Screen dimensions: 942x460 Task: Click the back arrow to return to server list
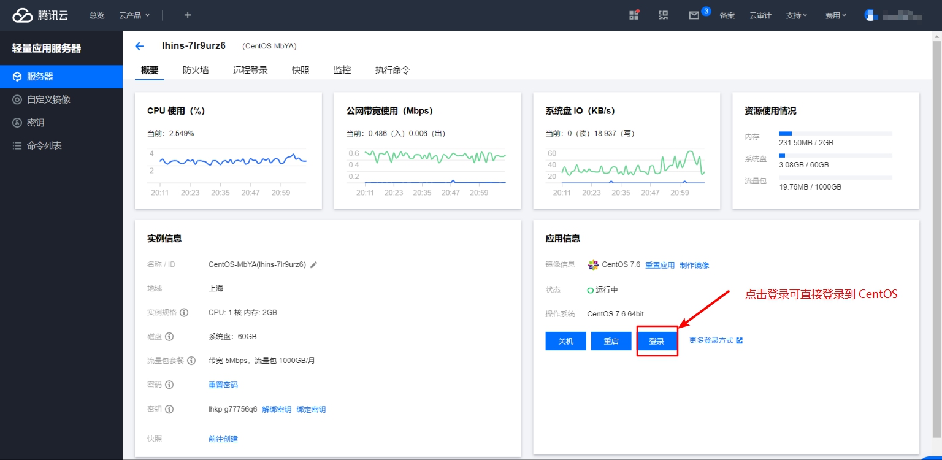pos(139,45)
